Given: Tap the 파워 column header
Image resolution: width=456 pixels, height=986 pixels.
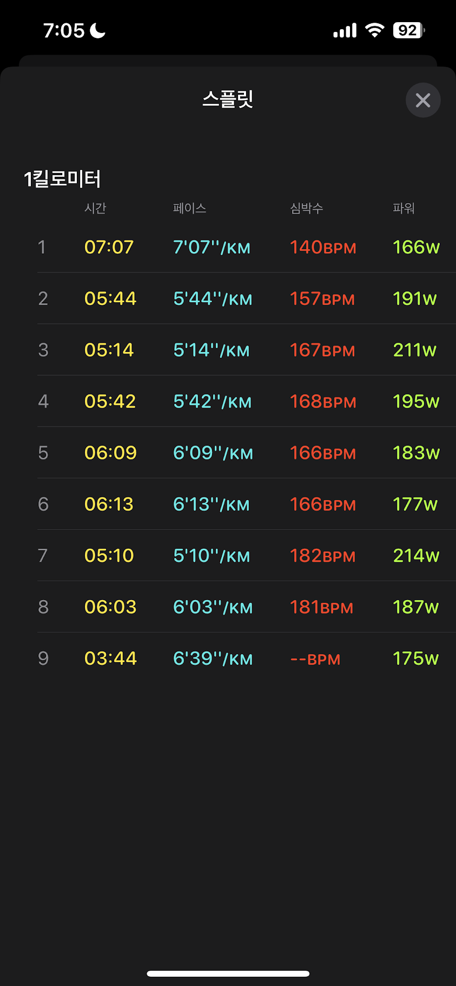Looking at the screenshot, I should [404, 208].
